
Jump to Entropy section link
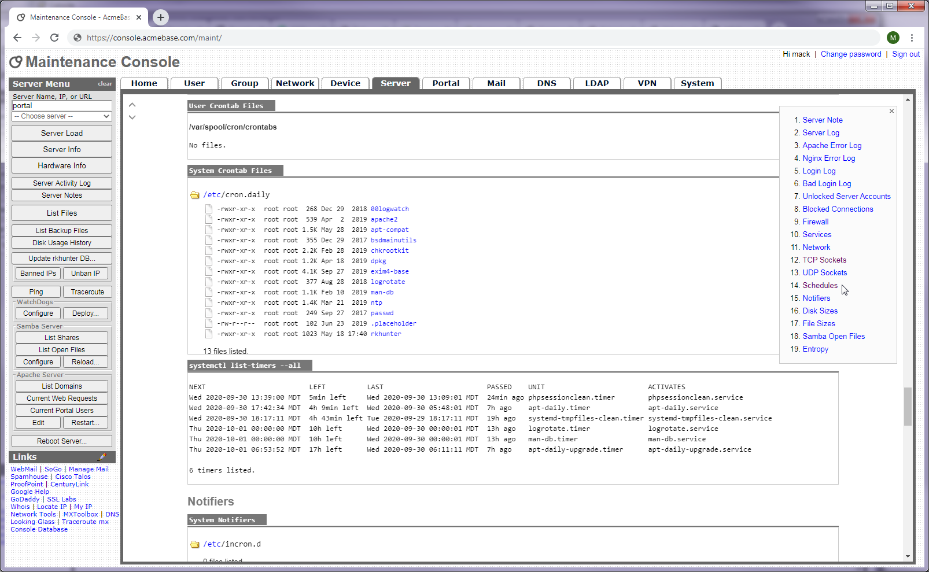tap(816, 349)
